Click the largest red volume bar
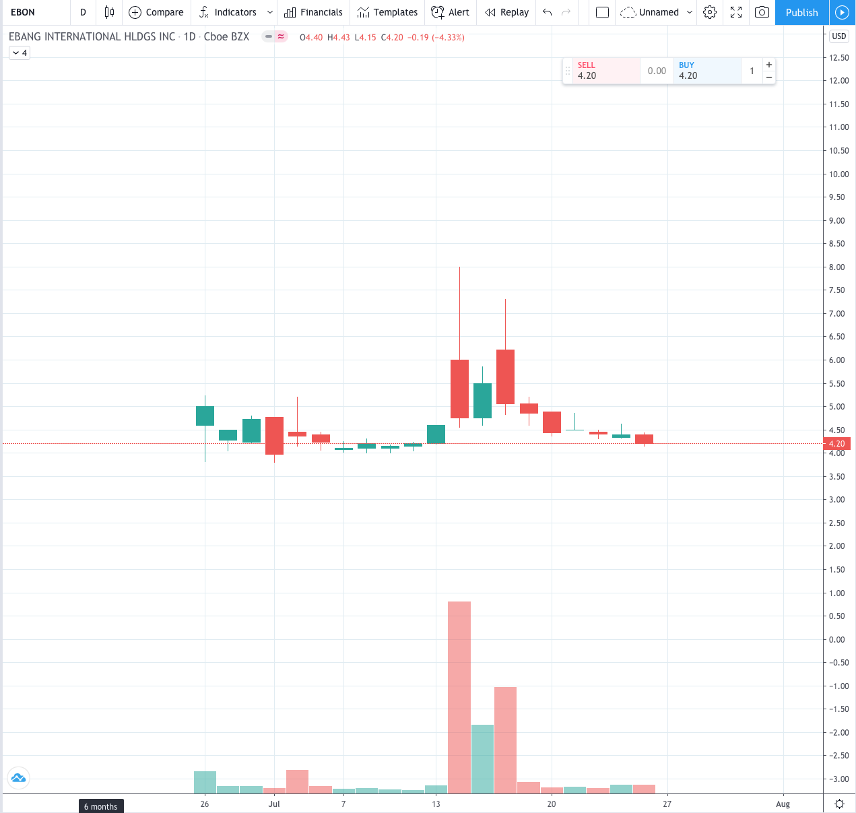Screen dimensions: 856x813 [459, 697]
